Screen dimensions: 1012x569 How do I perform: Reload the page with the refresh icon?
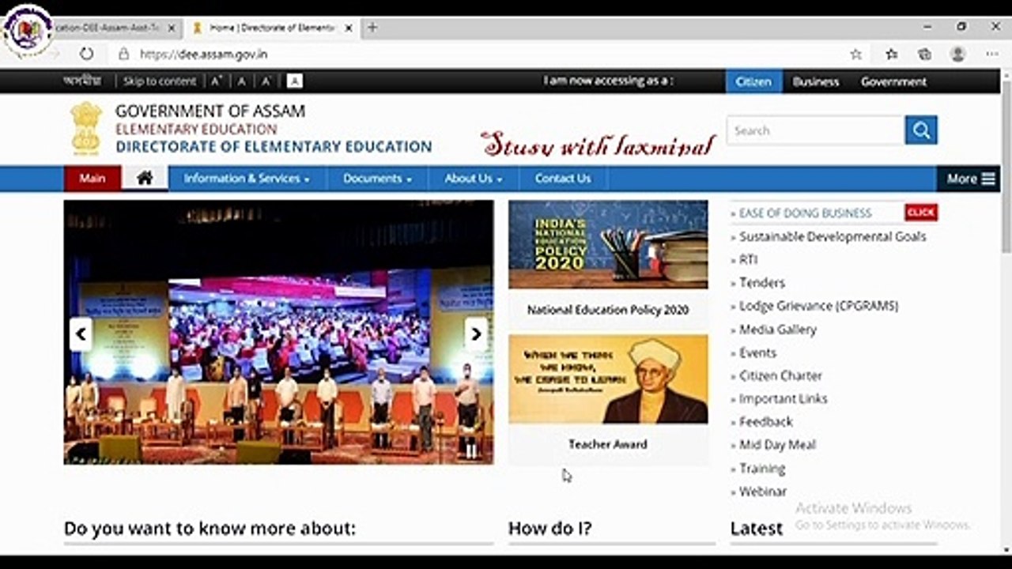tap(87, 54)
